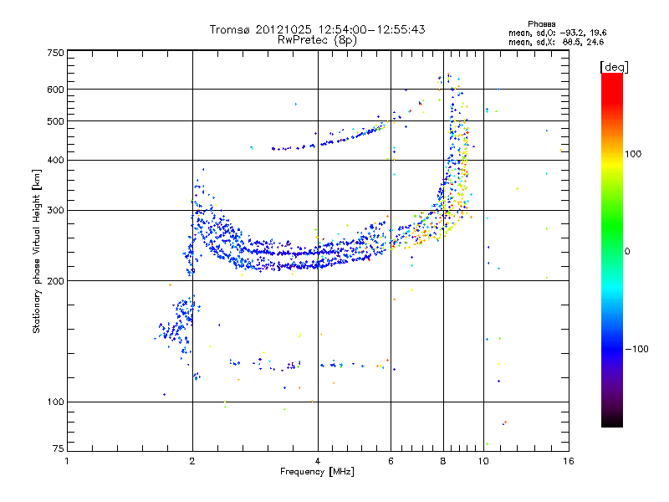Click the y-axis tick label '500'
The image size is (669, 502).
(56, 121)
